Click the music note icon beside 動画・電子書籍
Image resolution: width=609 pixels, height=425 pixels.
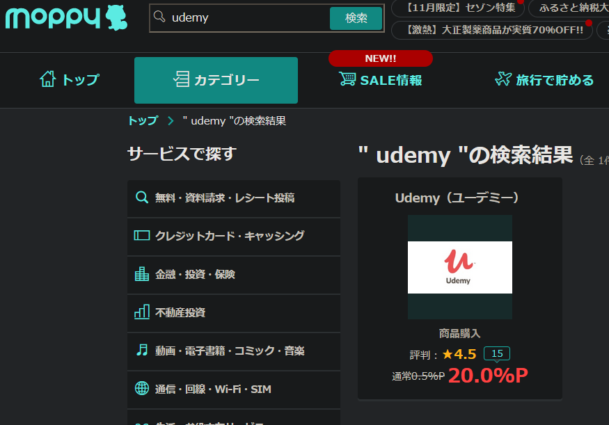click(142, 350)
